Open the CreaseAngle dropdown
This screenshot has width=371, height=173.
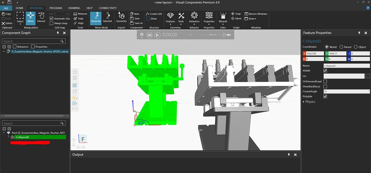point(368,91)
